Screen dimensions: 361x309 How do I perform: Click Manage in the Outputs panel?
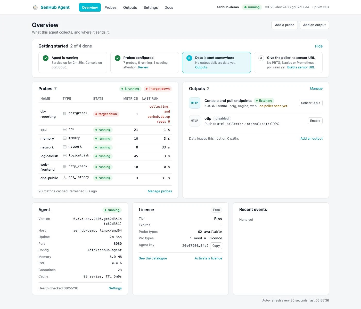[316, 89]
